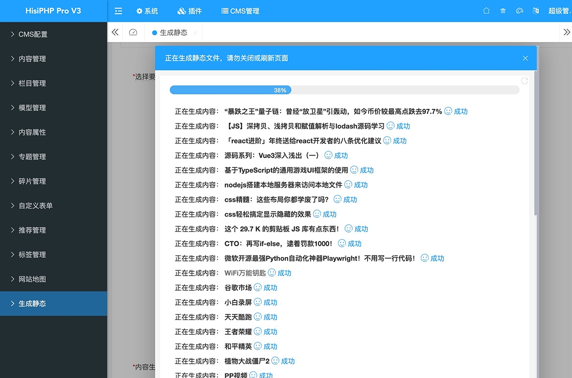Click the clear cache trash icon
The width and height of the screenshot is (572, 378).
click(x=503, y=10)
